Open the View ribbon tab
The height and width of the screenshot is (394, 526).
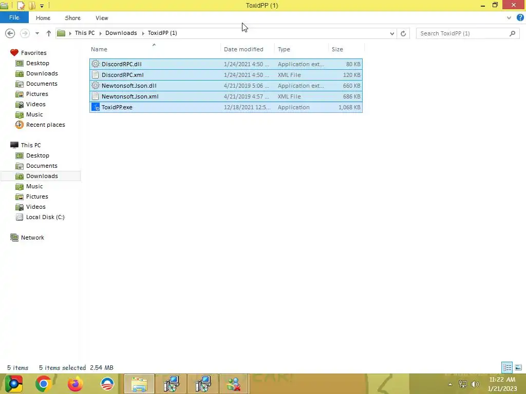point(102,18)
